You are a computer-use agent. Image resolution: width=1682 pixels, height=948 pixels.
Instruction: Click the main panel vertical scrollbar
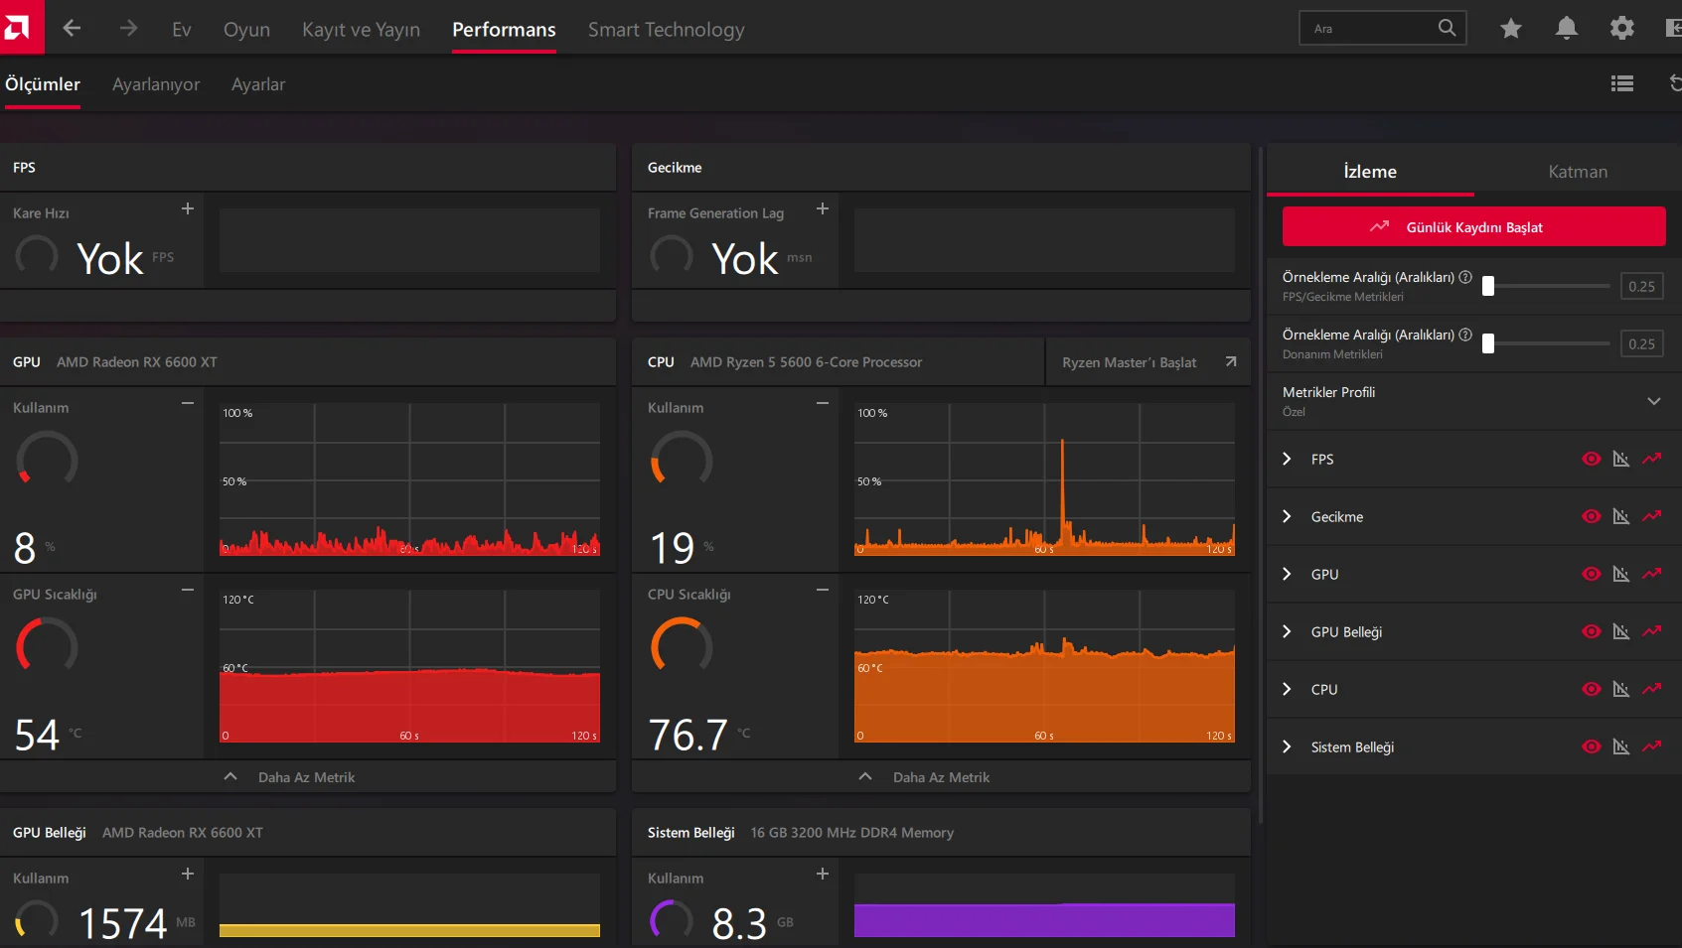(x=1260, y=486)
